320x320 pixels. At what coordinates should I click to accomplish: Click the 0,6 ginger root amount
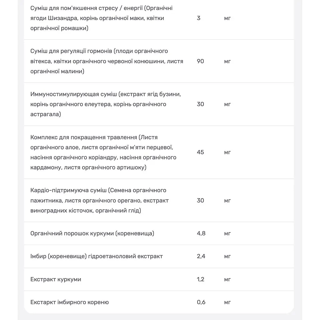[x=201, y=302]
